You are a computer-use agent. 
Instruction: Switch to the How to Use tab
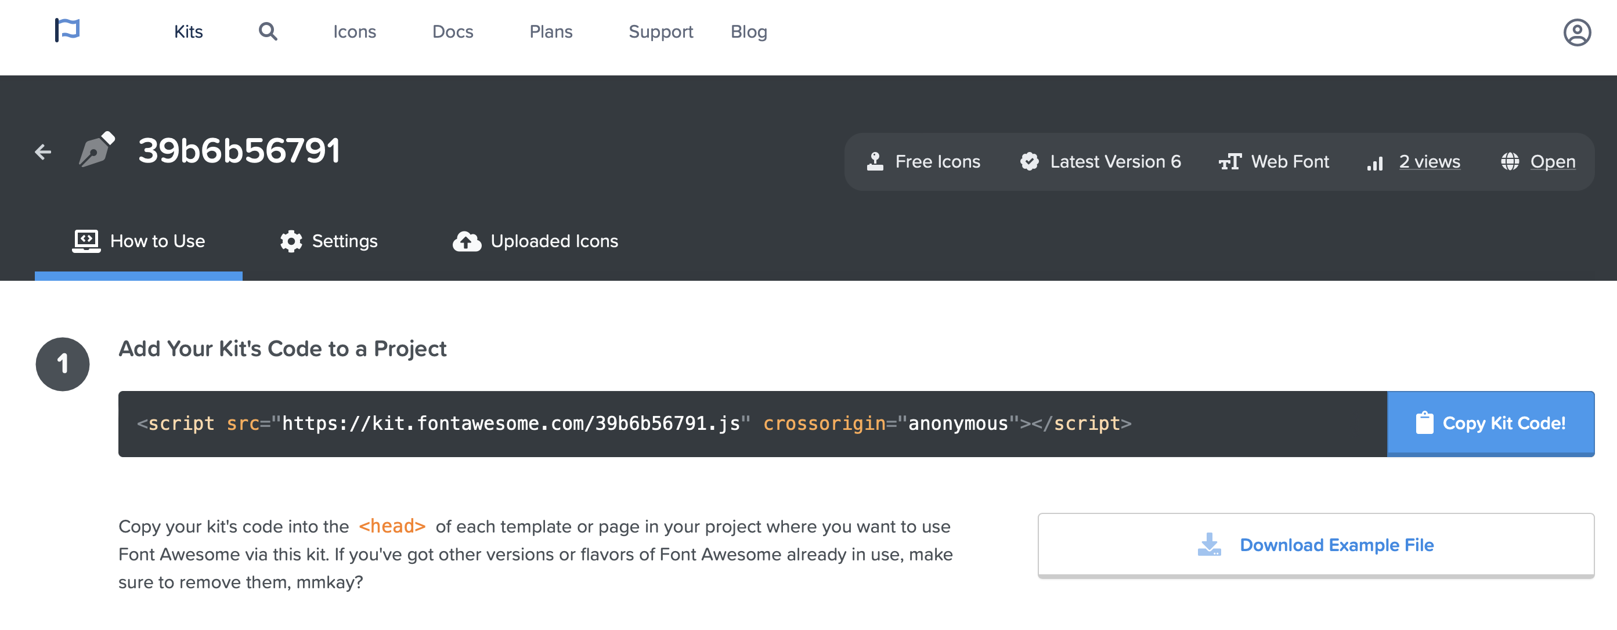pyautogui.click(x=139, y=241)
